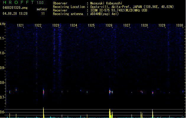Click the kHz axis unit label
The height and width of the screenshot is (118, 186).
(x=3, y=24)
